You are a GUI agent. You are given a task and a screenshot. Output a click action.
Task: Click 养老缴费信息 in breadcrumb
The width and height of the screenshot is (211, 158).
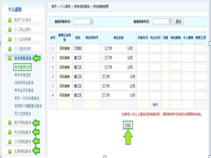pos(101,6)
